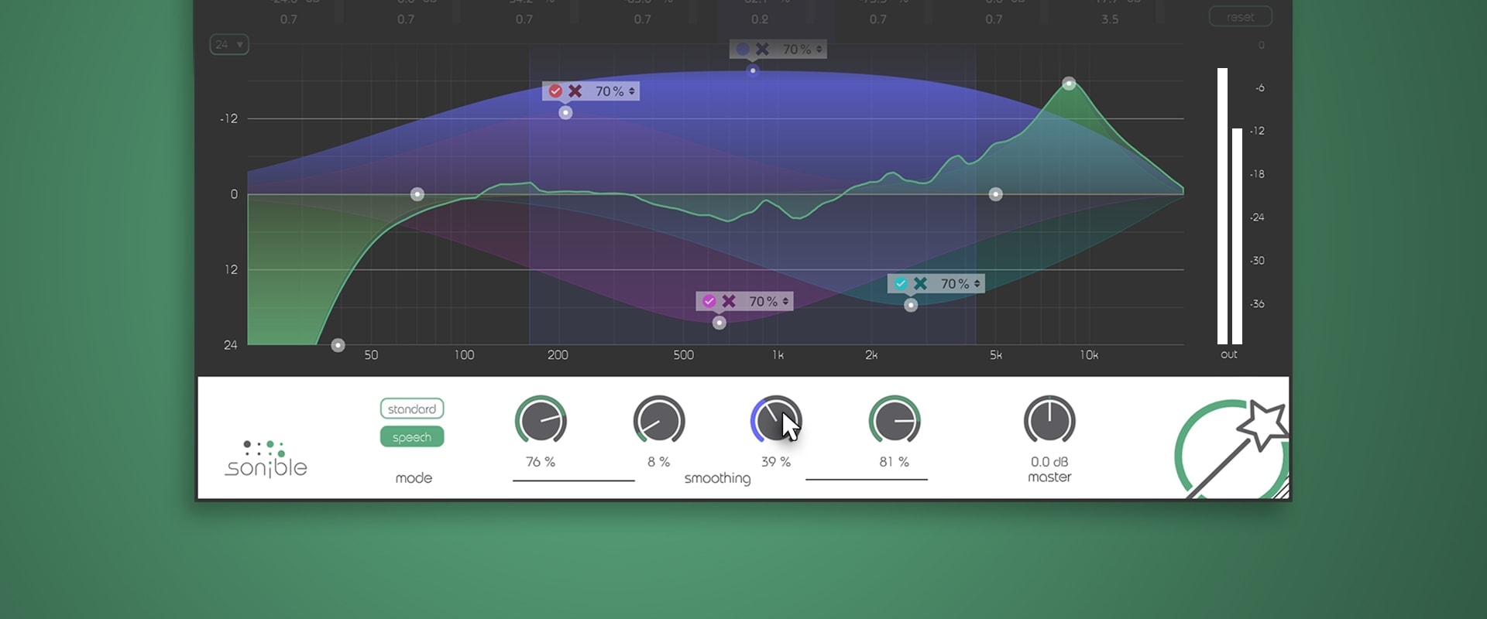Click the 0.2 Q value at top

point(760,19)
